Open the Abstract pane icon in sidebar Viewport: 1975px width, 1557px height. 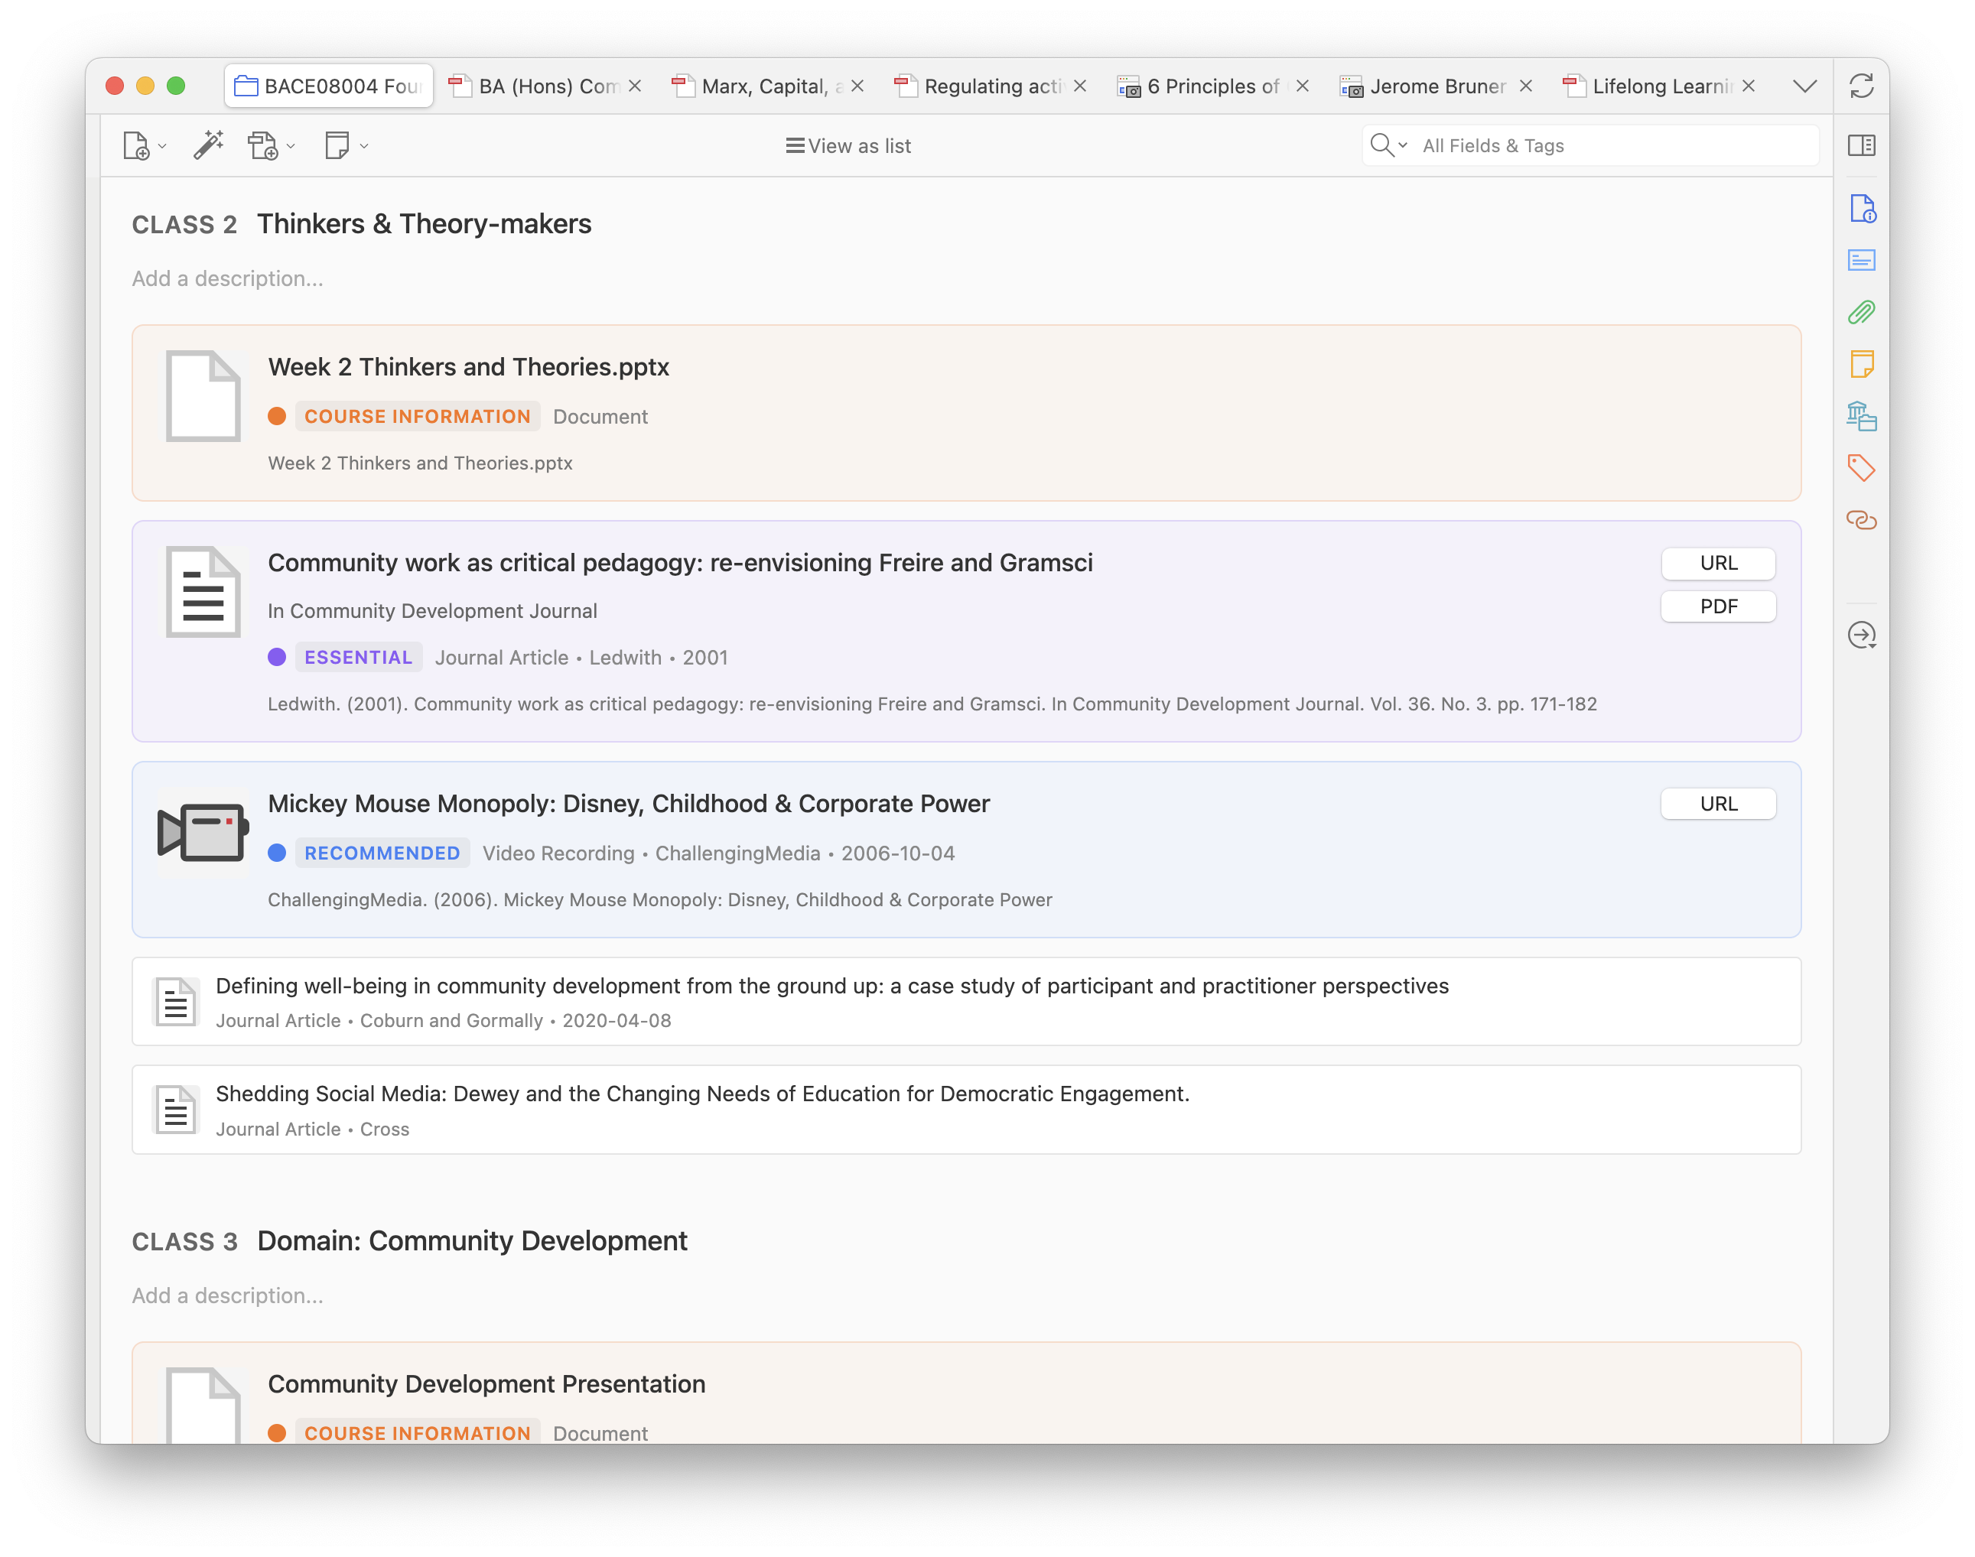click(x=1861, y=261)
